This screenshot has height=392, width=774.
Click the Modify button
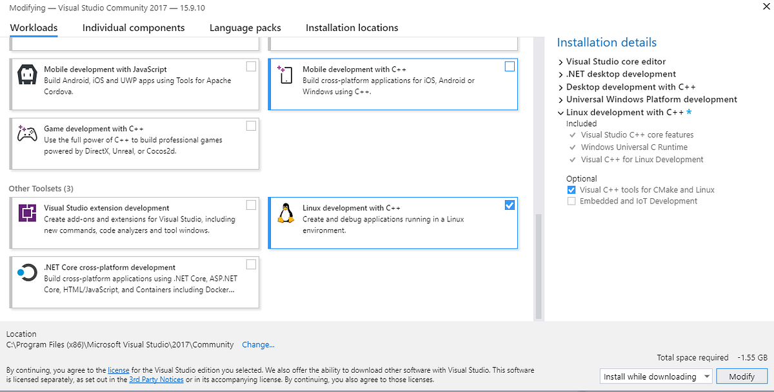click(x=742, y=376)
